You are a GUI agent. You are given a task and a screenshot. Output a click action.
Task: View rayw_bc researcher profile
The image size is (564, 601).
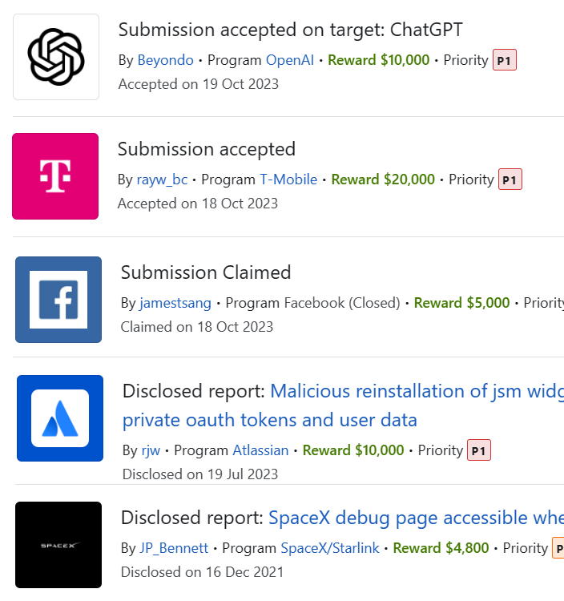[162, 179]
